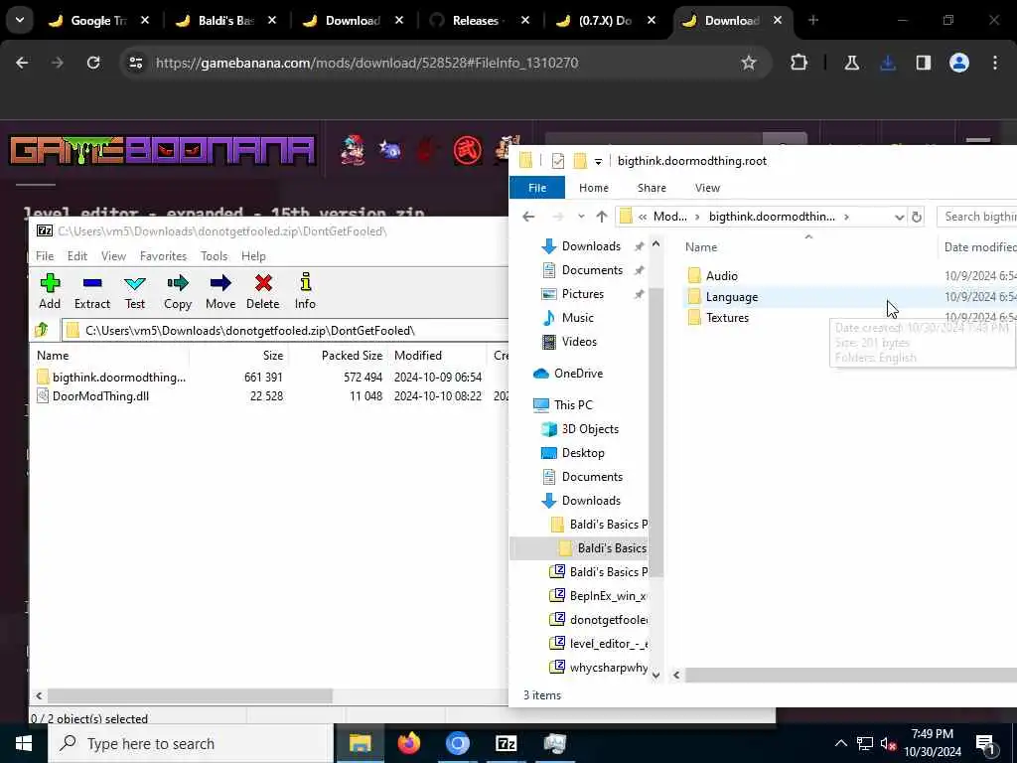Open the Windows Start menu
The image size is (1017, 763).
click(24, 743)
